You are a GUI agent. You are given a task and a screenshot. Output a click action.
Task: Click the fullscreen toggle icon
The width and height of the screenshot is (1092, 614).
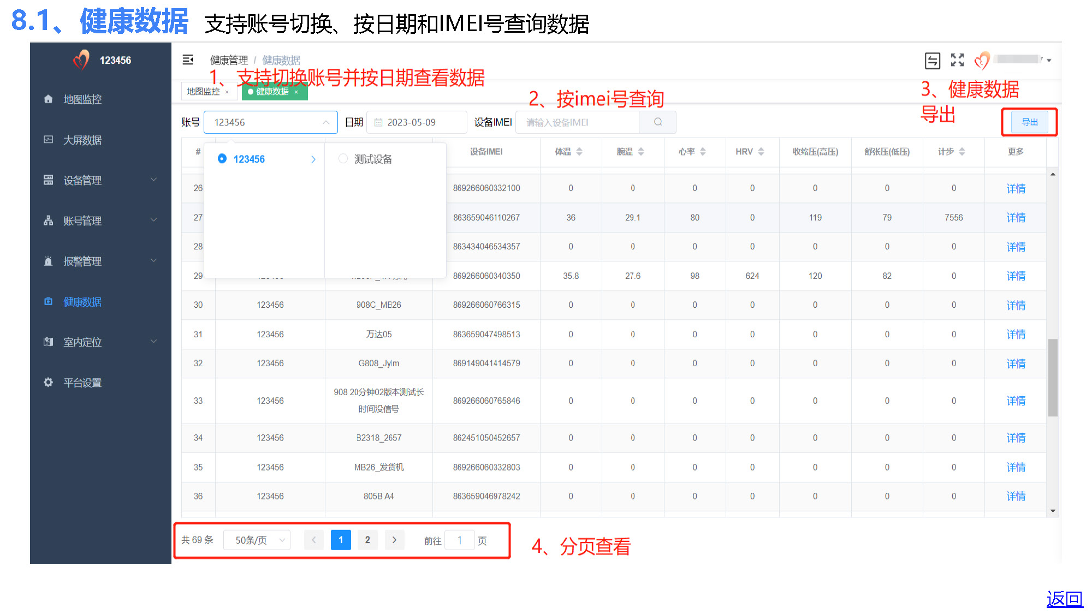[957, 60]
